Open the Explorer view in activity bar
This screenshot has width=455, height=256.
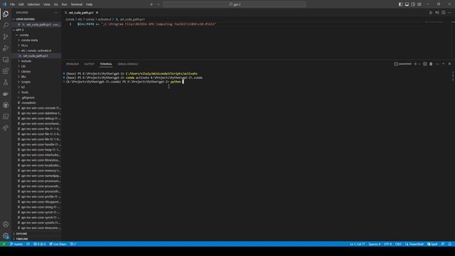click(6, 14)
